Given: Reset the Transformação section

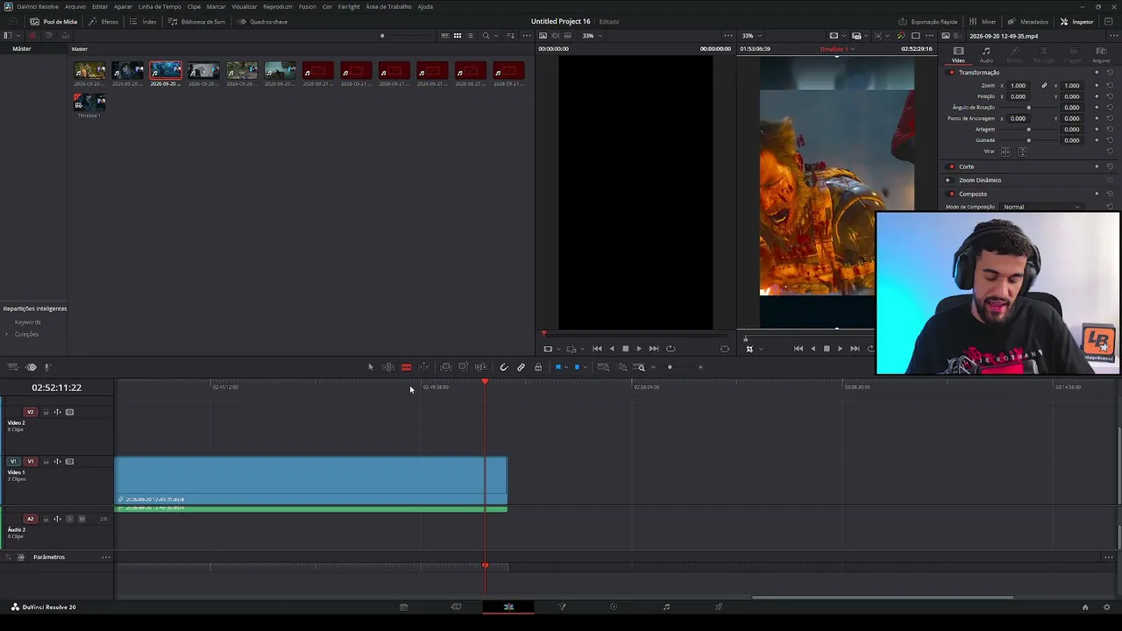Looking at the screenshot, I should 1110,72.
